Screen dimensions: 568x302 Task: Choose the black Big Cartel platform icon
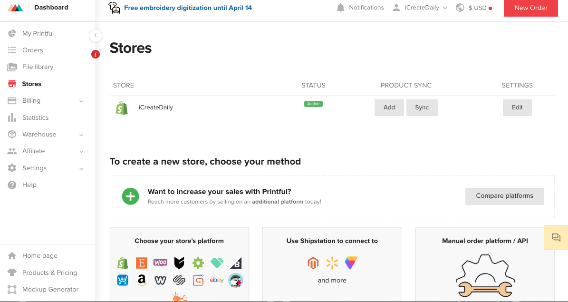pyautogui.click(x=179, y=263)
